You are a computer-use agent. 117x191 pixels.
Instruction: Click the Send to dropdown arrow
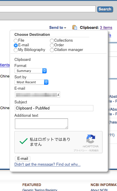point(65,28)
